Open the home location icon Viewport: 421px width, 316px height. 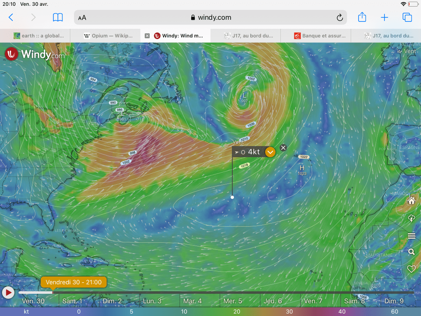411,201
